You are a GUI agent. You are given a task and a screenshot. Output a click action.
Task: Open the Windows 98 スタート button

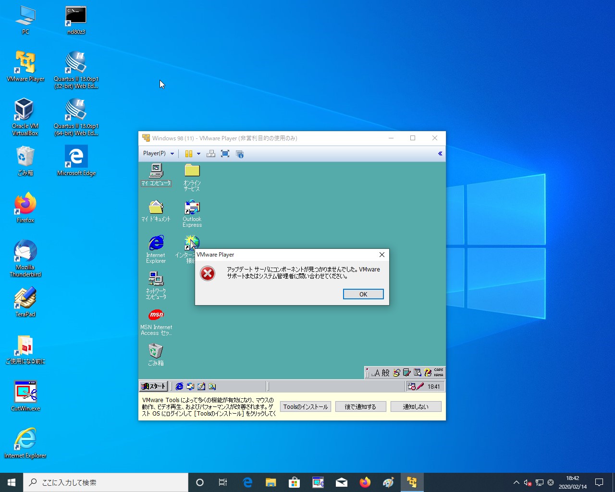[153, 386]
